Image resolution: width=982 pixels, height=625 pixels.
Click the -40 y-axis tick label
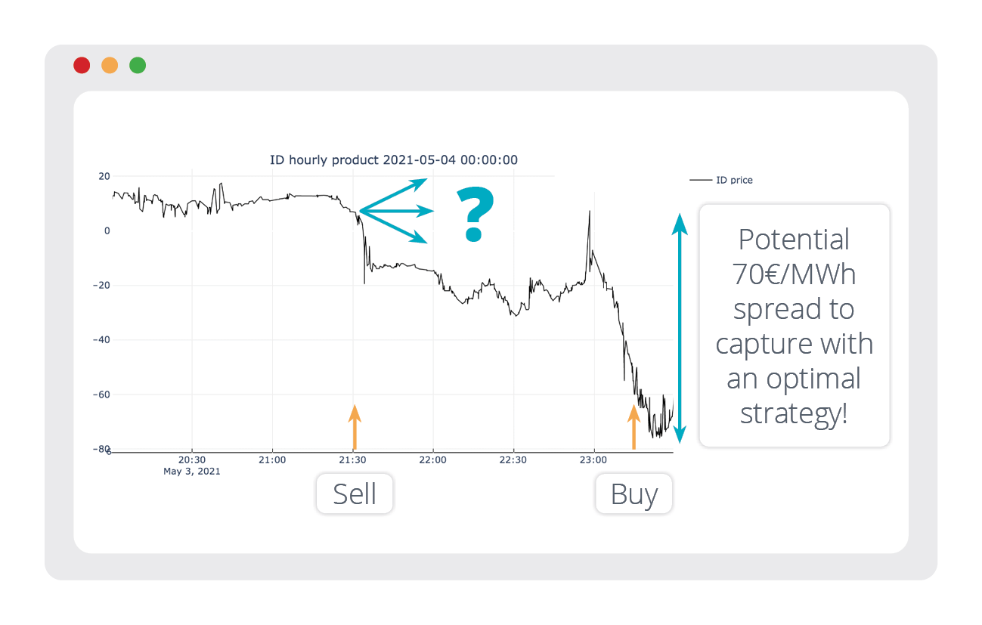101,340
